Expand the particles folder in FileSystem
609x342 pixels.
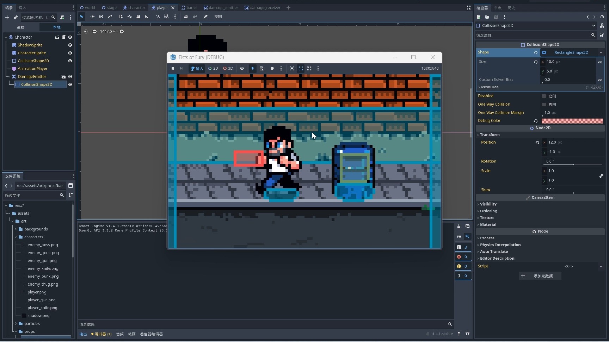point(16,324)
